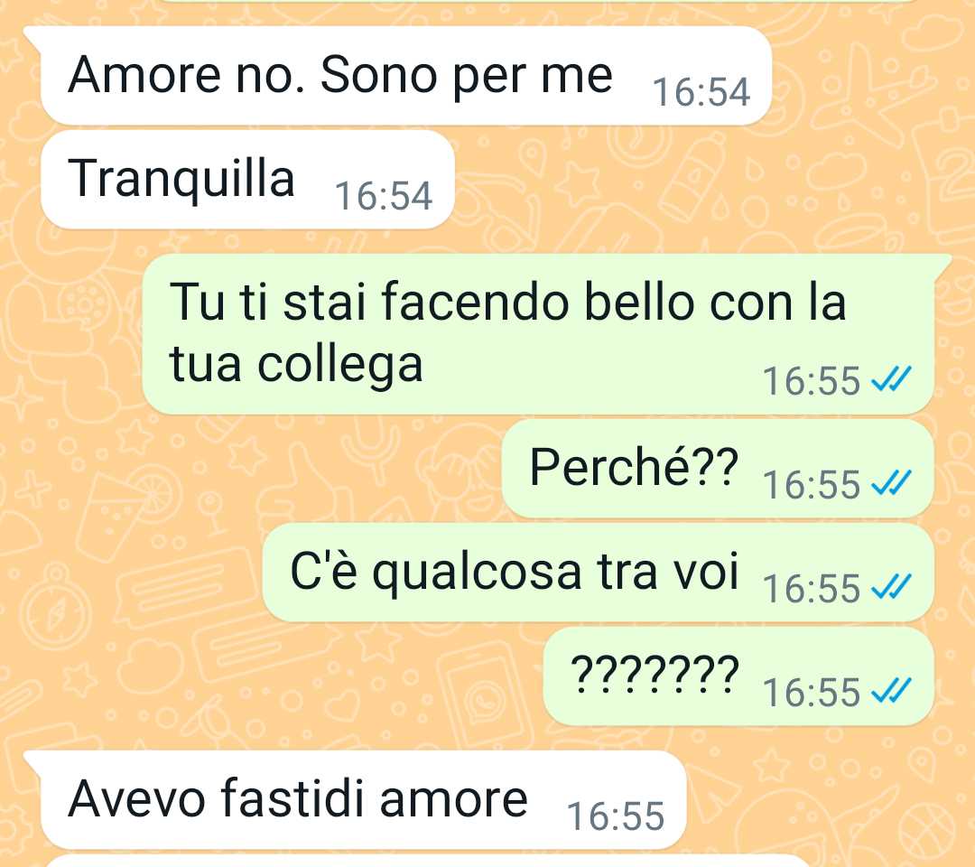Click read receipt ticks beside 'tua collega' message
The image size is (975, 867).
coord(891,378)
